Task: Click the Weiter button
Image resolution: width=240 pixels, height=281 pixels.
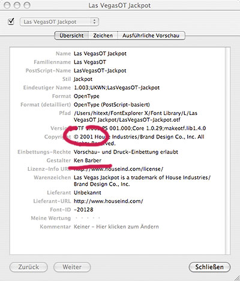Action: click(72, 267)
